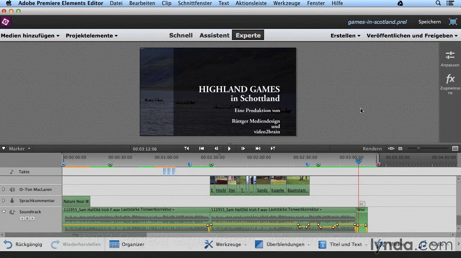Fit the timeline to visible width
Screen dimensions: 461x258
[391, 148]
